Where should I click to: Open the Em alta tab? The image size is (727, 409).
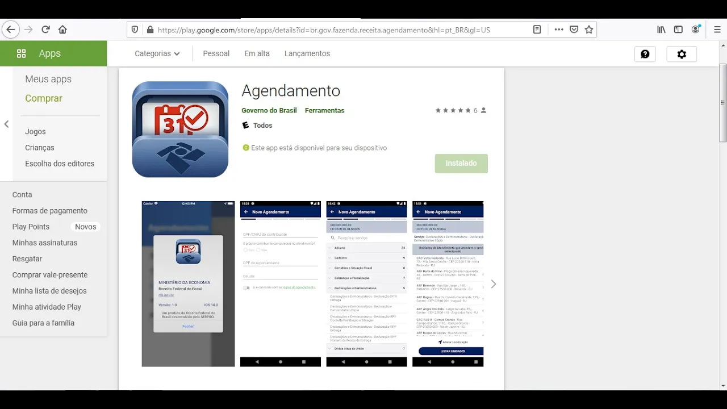(x=257, y=53)
